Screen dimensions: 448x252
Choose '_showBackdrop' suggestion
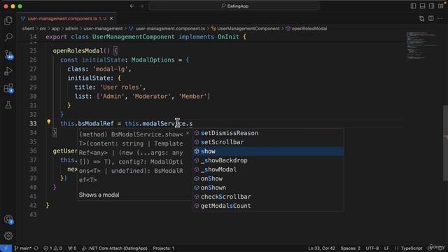click(x=268, y=160)
